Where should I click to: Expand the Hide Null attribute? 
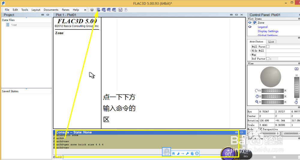pyautogui.click(x=250, y=51)
